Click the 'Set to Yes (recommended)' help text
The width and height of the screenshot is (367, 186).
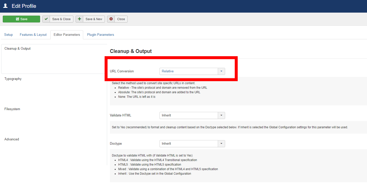coord(230,127)
